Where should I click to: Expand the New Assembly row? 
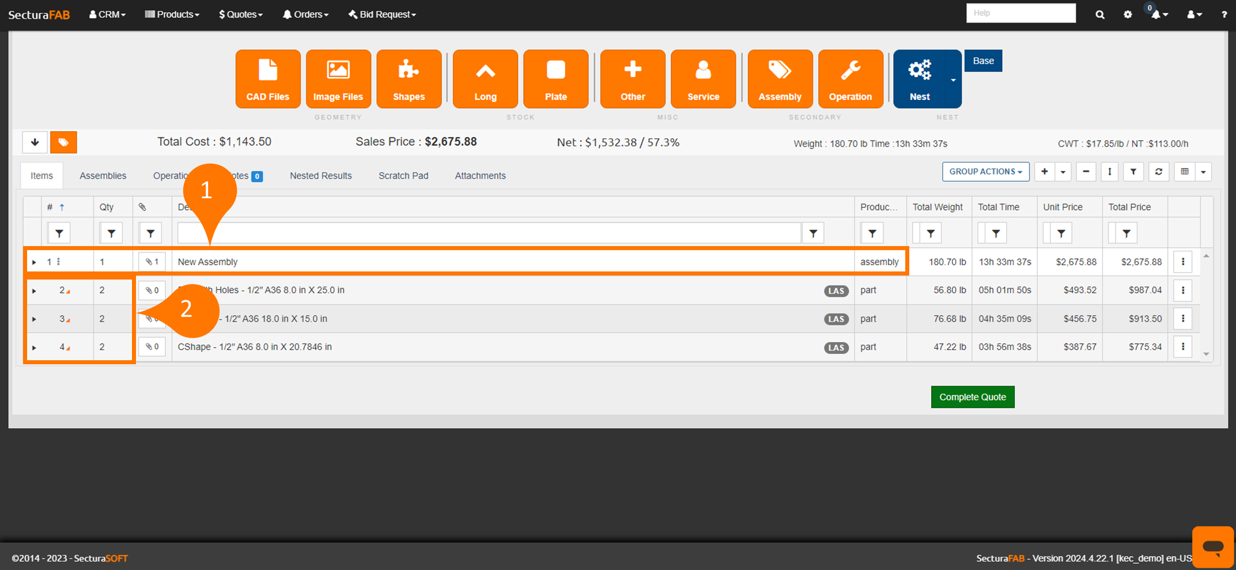(34, 262)
